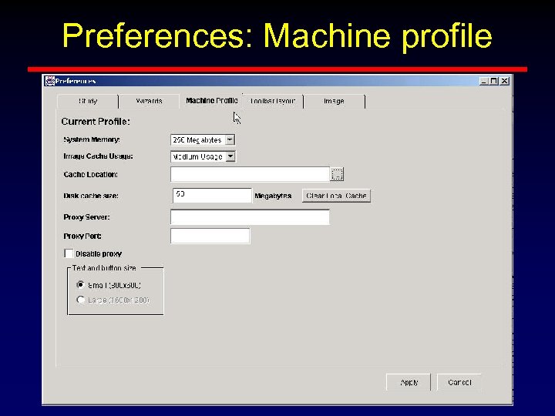Expand the System Memory dropdown arrow
Image resolution: width=555 pixels, height=416 pixels.
click(230, 140)
